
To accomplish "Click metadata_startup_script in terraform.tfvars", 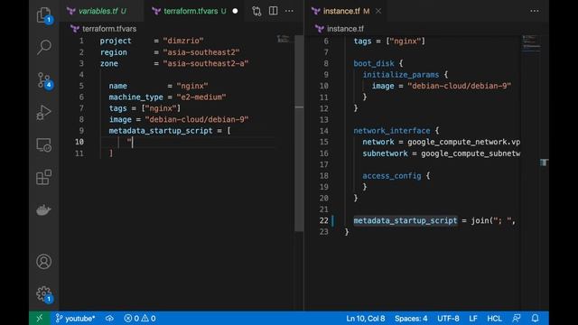I will (161, 131).
